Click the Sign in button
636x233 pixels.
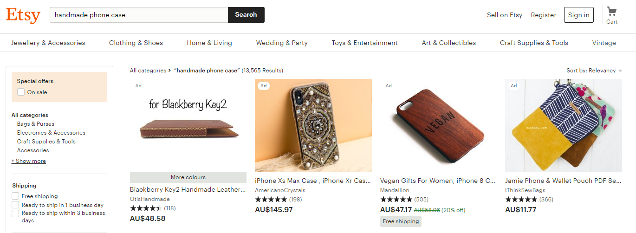pos(578,15)
